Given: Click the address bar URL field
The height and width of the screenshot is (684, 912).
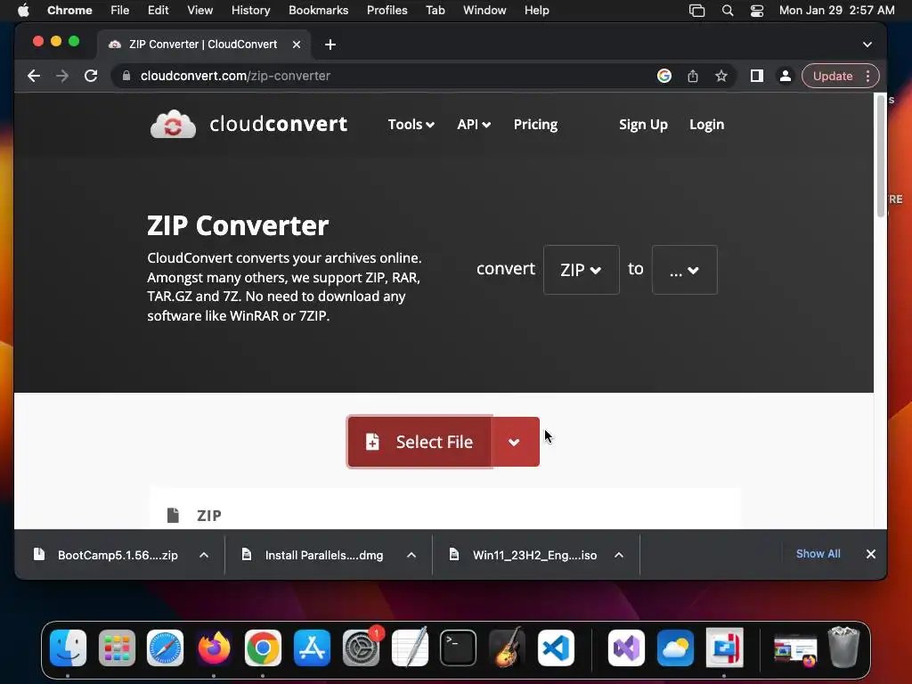Looking at the screenshot, I should [x=384, y=76].
